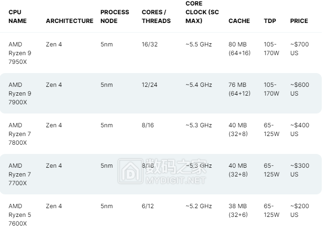Viewport: 325px width, 227px height.
Task: Click the PRICE column header
Action: coord(299,21)
